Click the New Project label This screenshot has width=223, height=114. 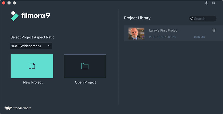[x=33, y=82]
